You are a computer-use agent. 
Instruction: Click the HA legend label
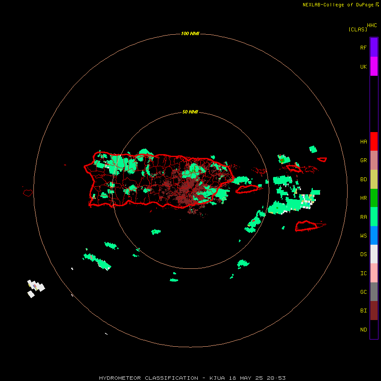363,142
